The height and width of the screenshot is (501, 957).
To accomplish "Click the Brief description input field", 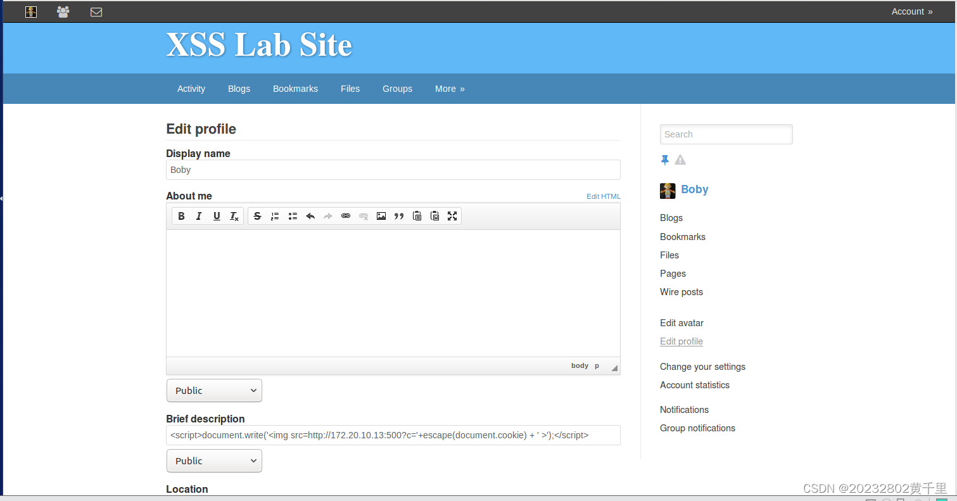I will coord(393,435).
